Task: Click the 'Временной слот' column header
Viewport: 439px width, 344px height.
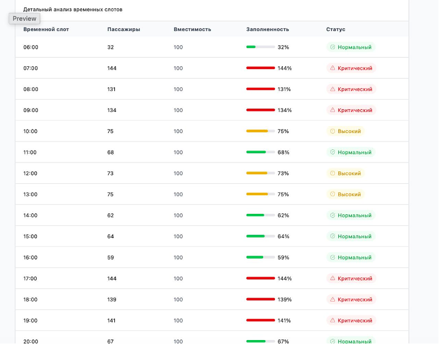Action: point(46,29)
